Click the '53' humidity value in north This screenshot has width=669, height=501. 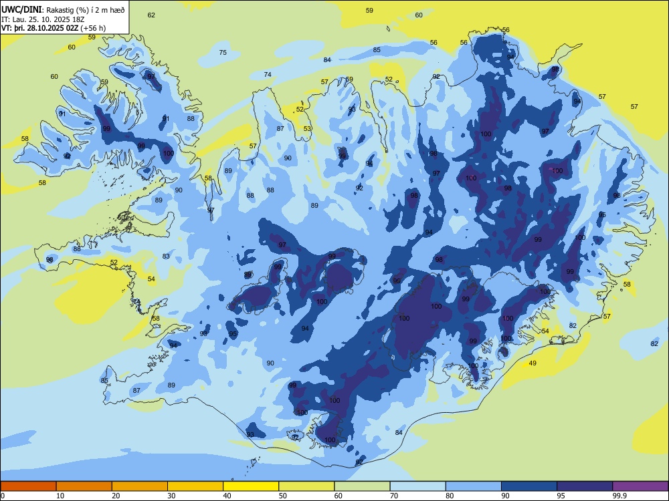(307, 128)
